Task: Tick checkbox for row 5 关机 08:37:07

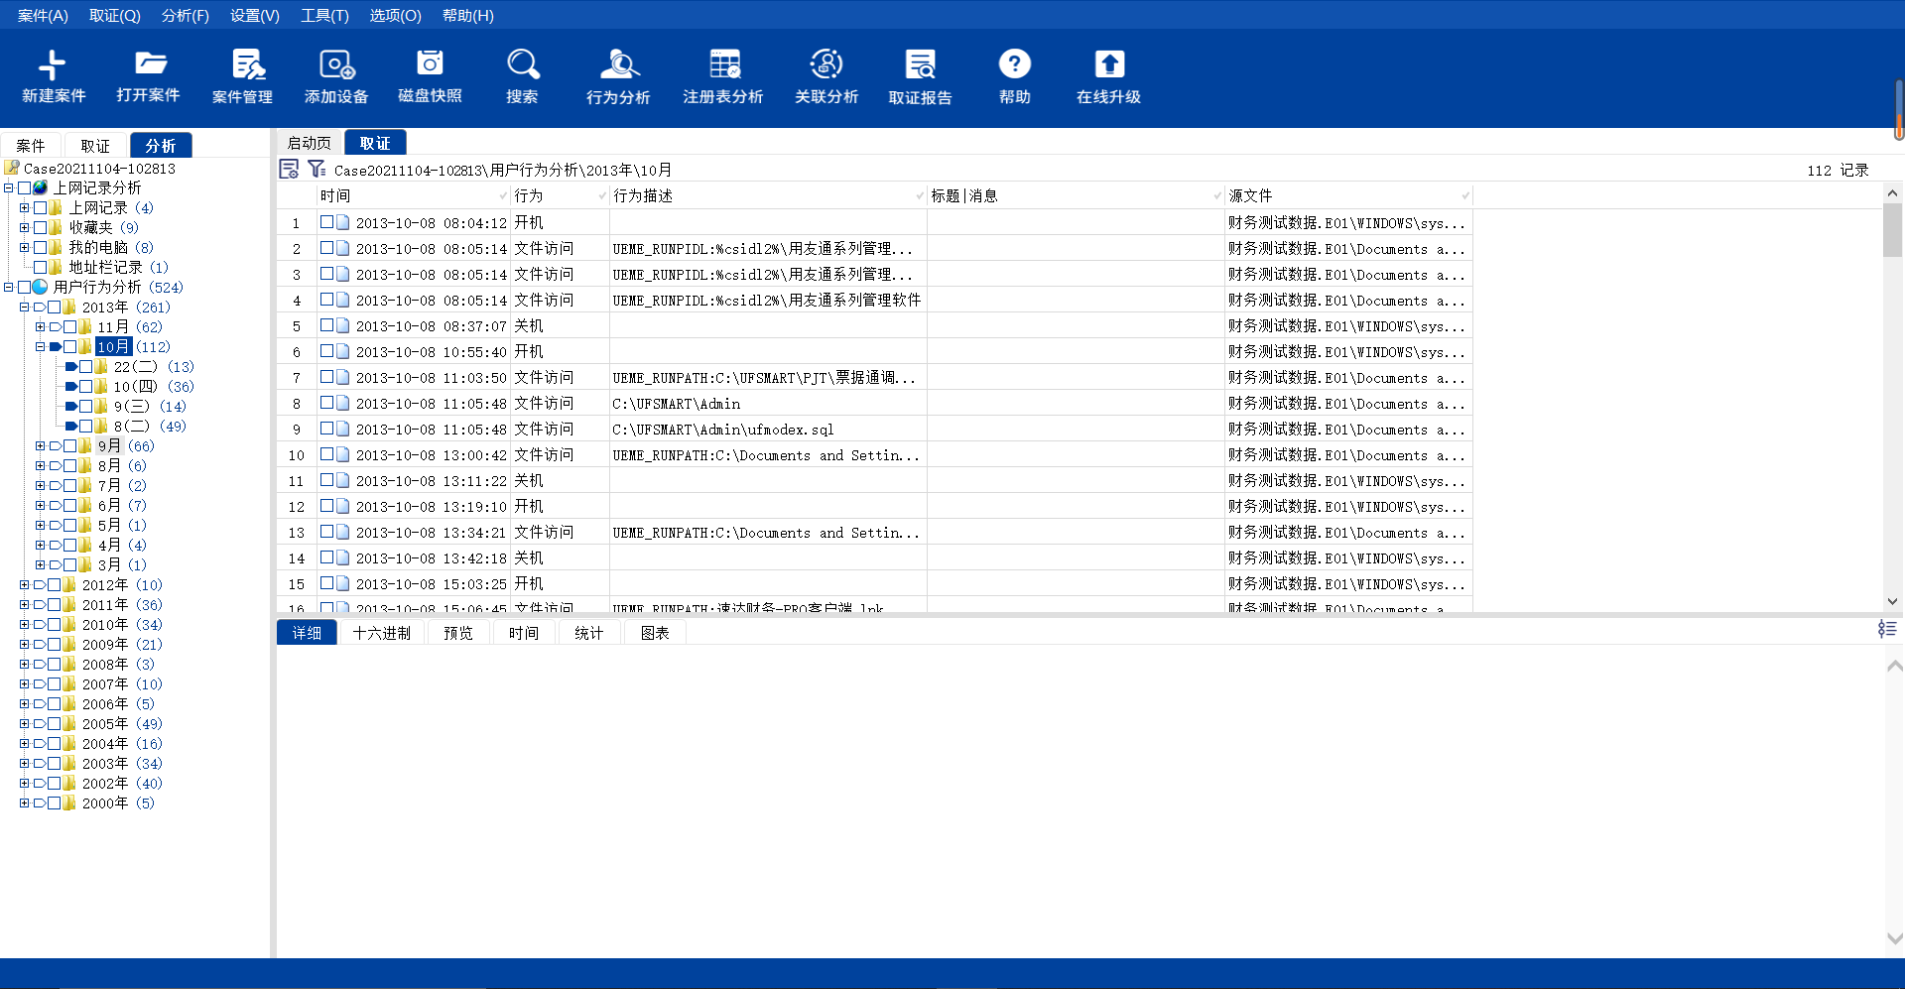Action: pyautogui.click(x=326, y=325)
